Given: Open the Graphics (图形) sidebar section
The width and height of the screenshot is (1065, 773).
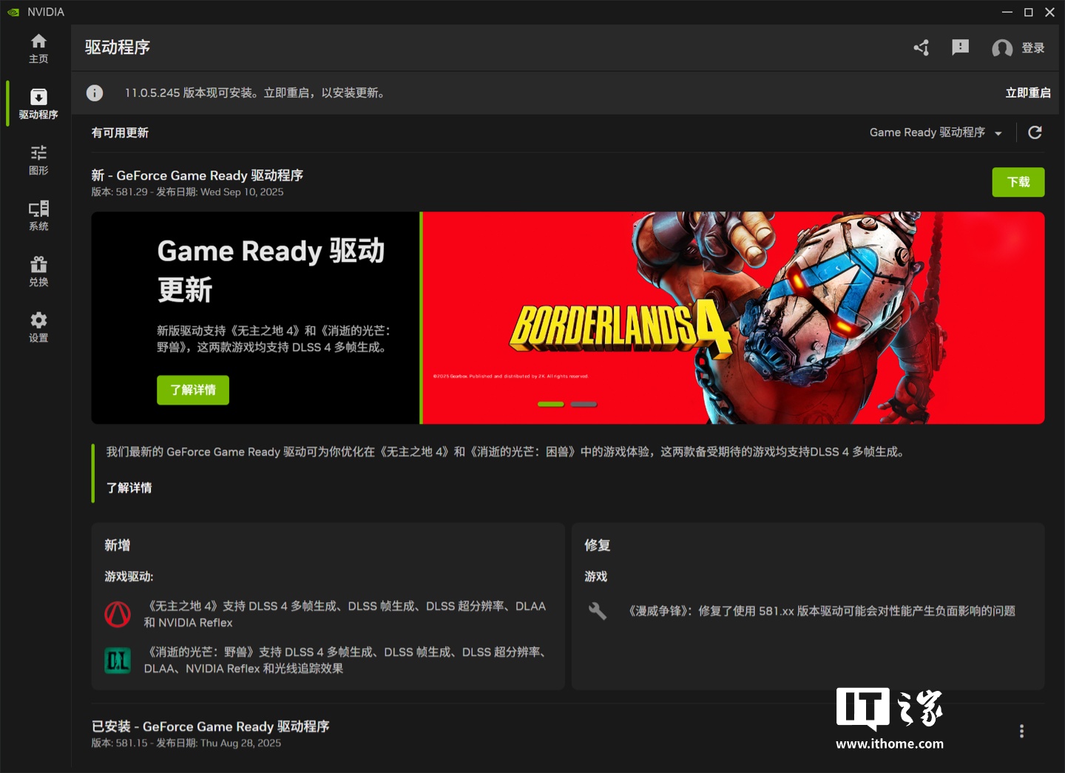Looking at the screenshot, I should click(38, 160).
